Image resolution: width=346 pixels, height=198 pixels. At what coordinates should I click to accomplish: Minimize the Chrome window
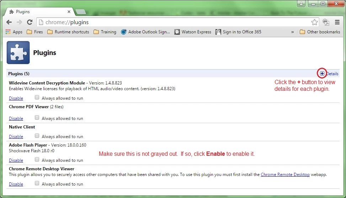(313, 4)
